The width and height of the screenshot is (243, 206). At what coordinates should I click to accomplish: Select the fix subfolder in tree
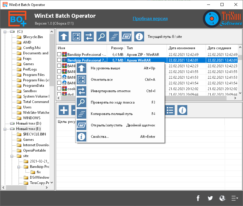click(x=39, y=172)
